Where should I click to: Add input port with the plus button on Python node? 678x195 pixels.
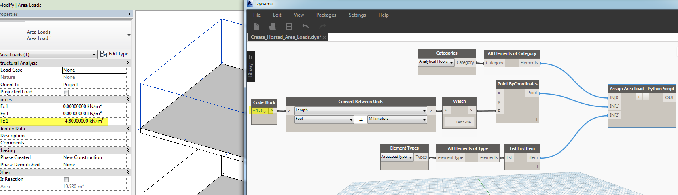click(639, 97)
